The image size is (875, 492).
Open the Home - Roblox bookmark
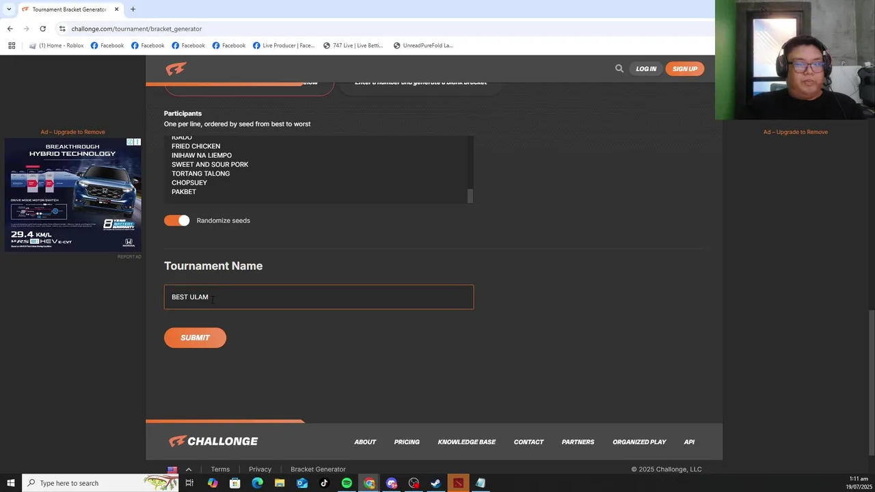coord(57,46)
